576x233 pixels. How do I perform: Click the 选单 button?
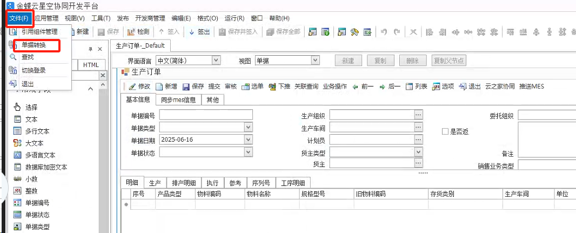pyautogui.click(x=253, y=86)
